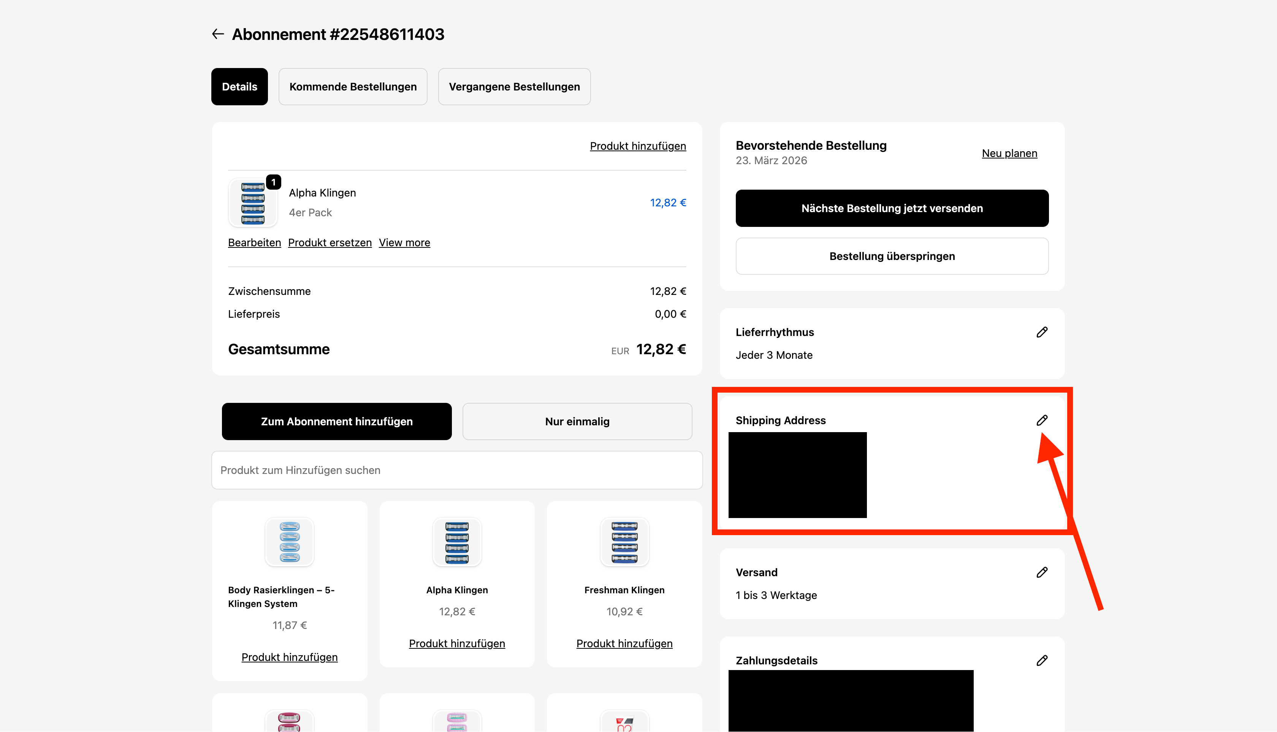Expand View more for Alpha Klingen
This screenshot has height=732, width=1277.
coord(404,243)
